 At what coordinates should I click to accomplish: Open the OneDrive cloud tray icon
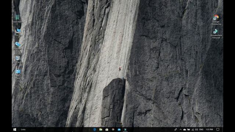(x=185, y=129)
